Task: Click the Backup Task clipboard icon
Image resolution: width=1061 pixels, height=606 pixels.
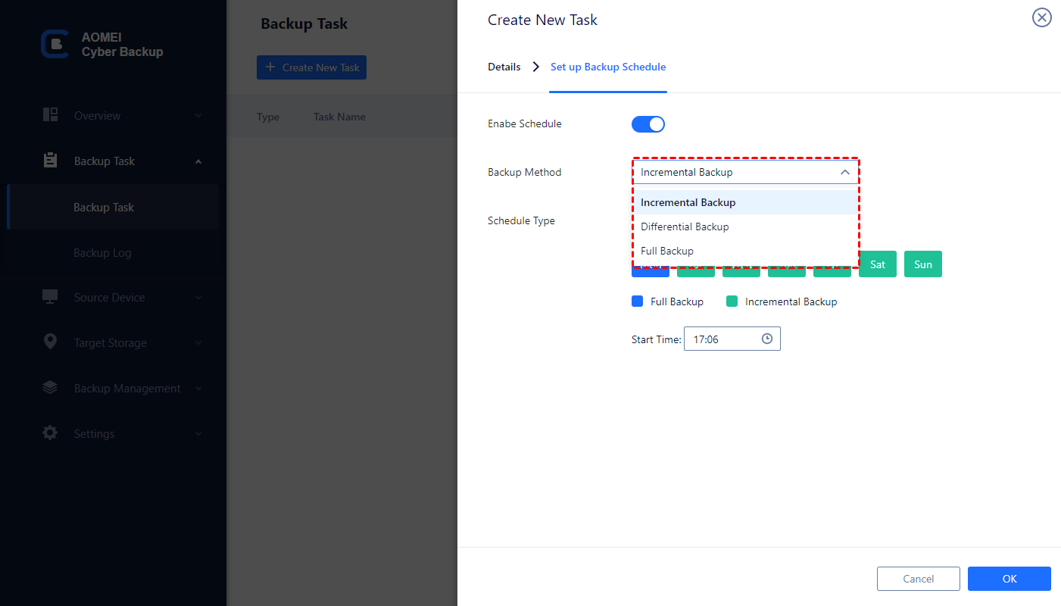Action: [51, 161]
